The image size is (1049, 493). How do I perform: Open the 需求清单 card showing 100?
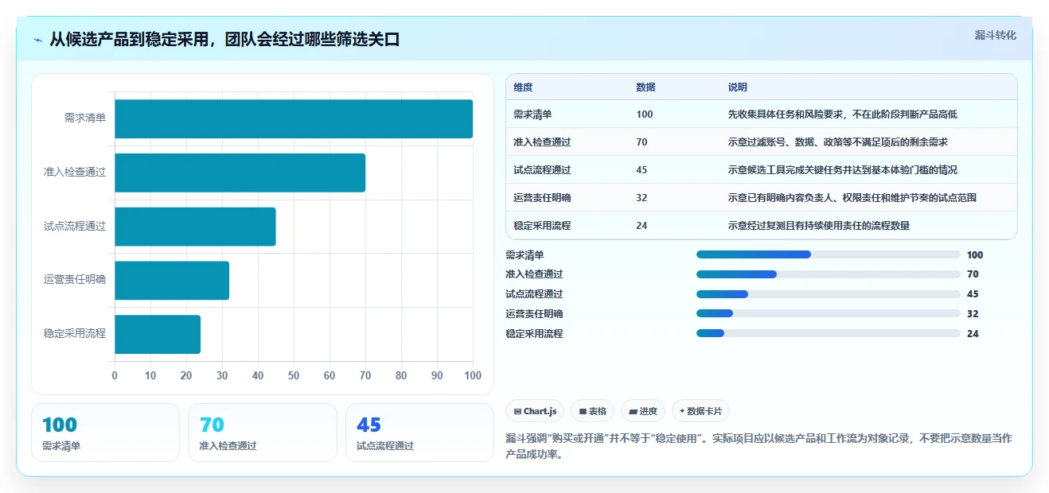tap(105, 433)
